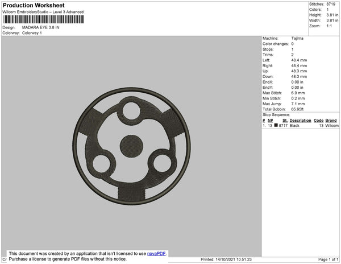Click the Description column header
The height and width of the screenshot is (264, 341).
click(x=300, y=121)
